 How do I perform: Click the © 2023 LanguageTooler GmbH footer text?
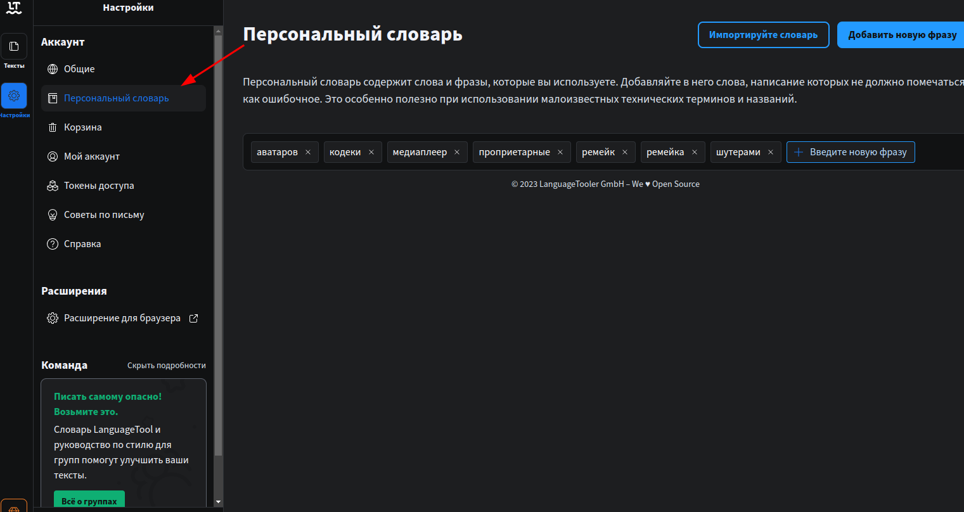tap(605, 184)
